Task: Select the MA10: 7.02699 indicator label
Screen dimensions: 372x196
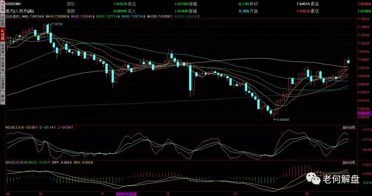Action: (56, 16)
